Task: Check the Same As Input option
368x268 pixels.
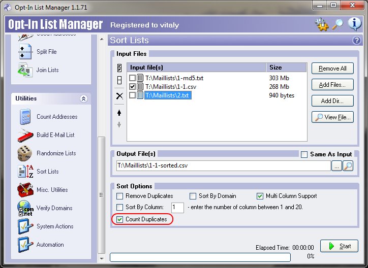Action: click(x=304, y=154)
